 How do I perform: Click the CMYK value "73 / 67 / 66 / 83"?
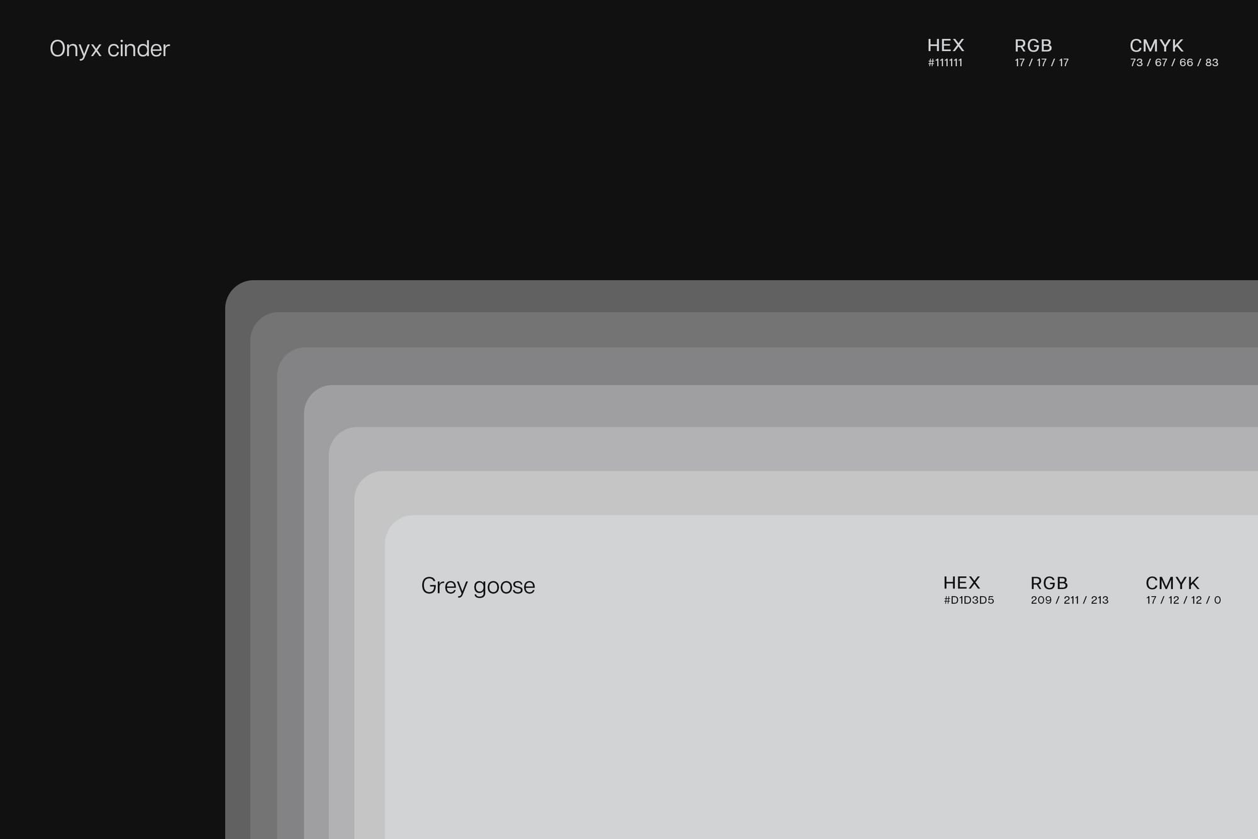click(x=1174, y=62)
